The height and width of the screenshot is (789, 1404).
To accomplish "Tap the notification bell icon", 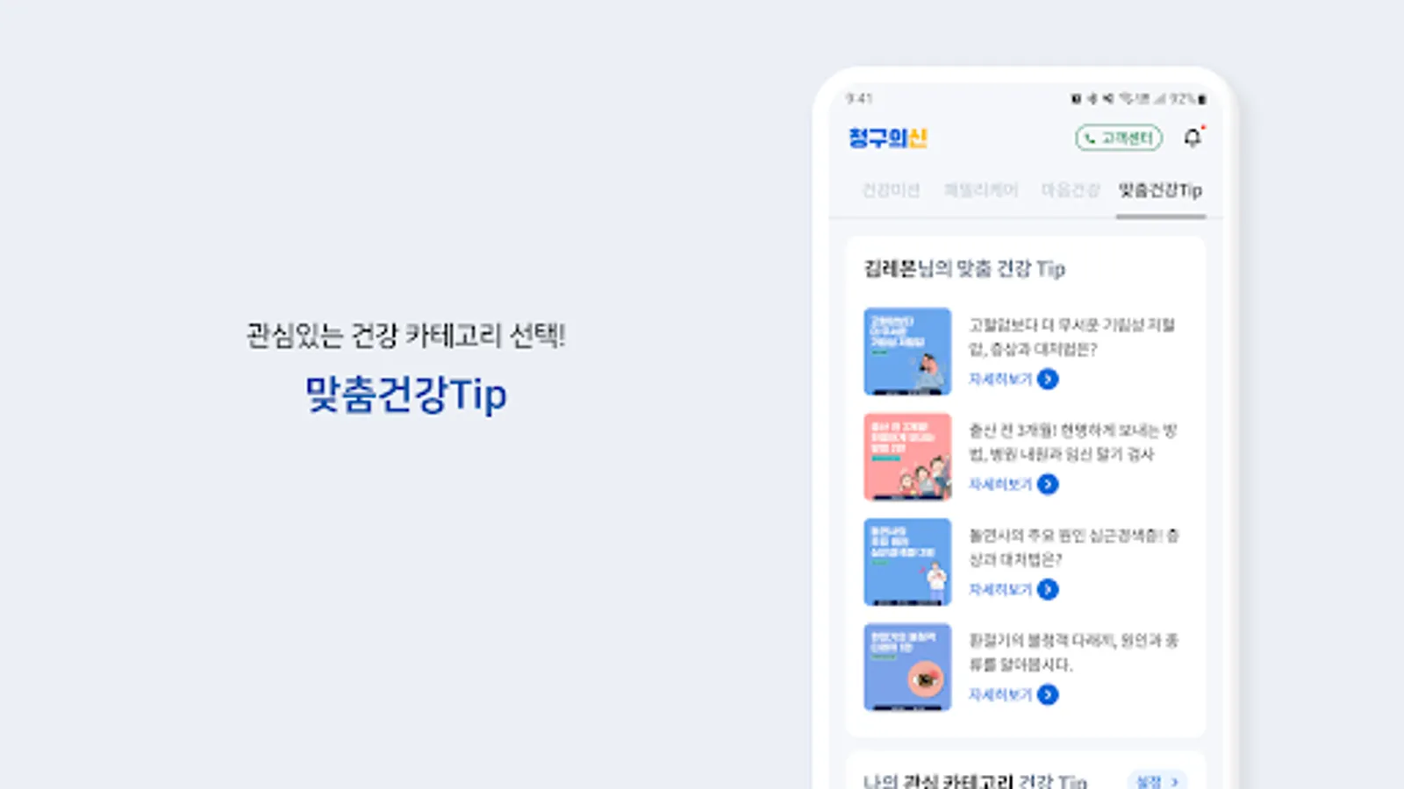I will pos(1193,138).
